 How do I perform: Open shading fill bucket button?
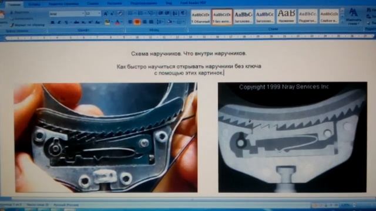[x=170, y=22]
